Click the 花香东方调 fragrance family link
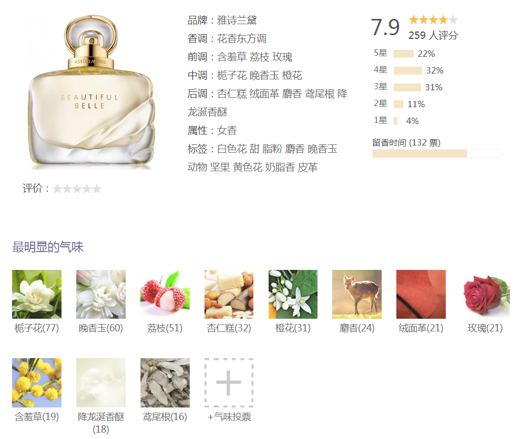 pos(242,38)
